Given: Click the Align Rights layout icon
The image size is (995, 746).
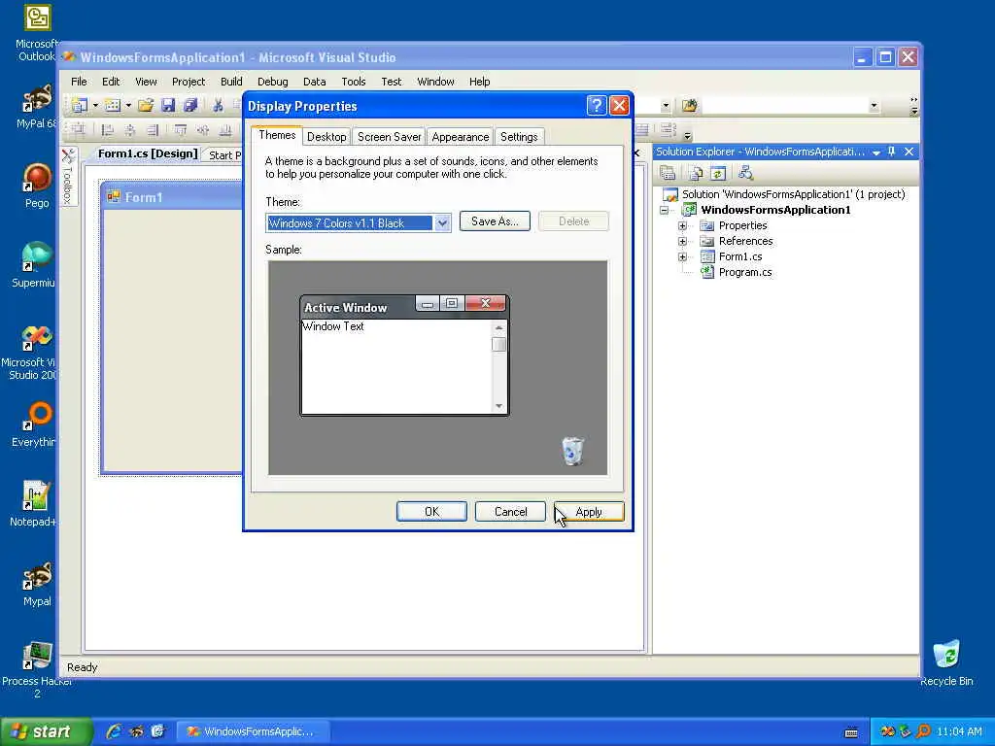Looking at the screenshot, I should coord(153,130).
